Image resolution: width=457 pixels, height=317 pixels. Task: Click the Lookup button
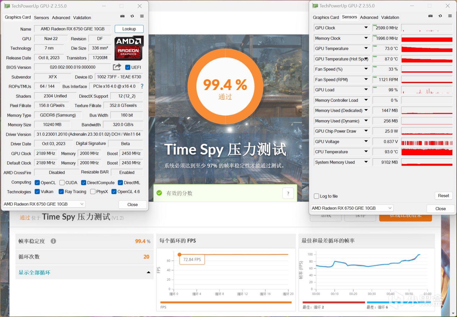click(129, 29)
